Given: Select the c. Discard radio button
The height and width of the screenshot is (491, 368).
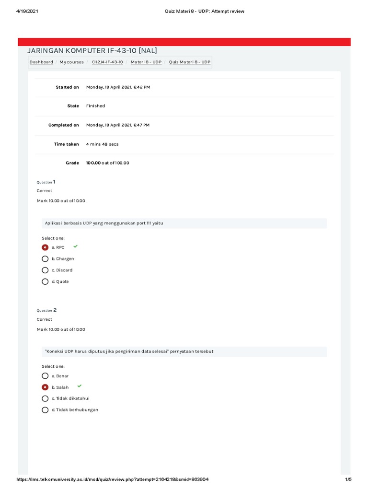Looking at the screenshot, I should [x=45, y=270].
